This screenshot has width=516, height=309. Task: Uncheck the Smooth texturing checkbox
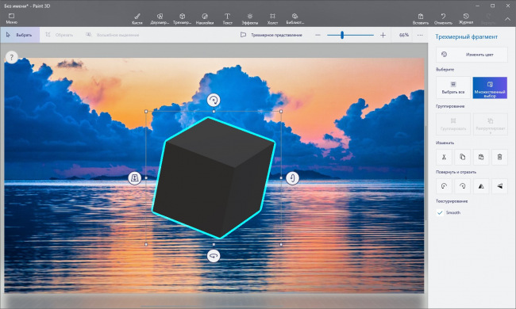click(440, 213)
